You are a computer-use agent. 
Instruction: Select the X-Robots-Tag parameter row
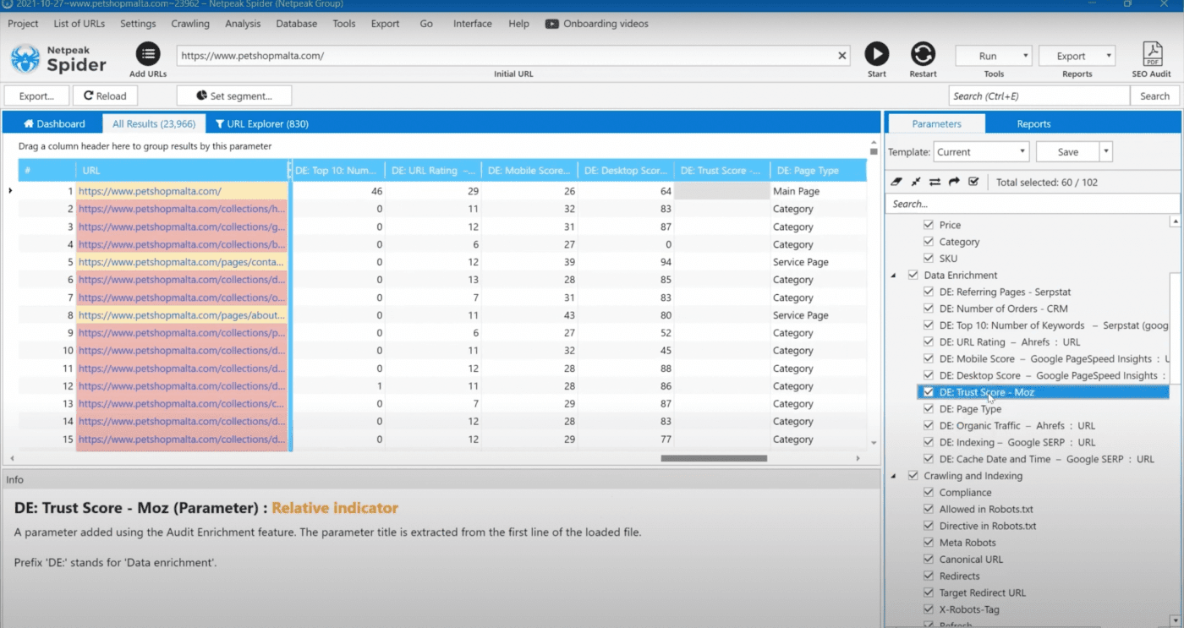pyautogui.click(x=969, y=609)
